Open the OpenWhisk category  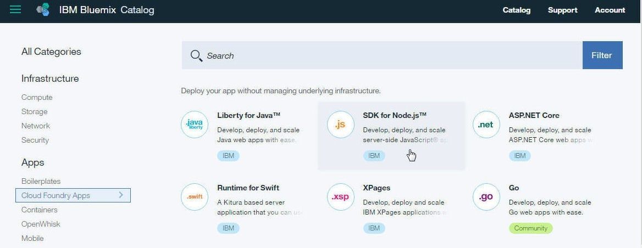point(41,224)
